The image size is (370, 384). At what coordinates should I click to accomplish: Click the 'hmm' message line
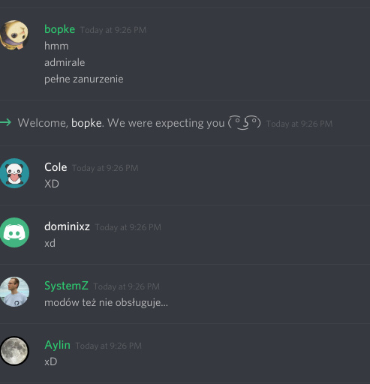pos(56,46)
